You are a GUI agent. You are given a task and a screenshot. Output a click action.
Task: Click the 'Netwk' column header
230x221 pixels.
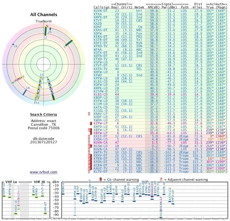pos(139,7)
